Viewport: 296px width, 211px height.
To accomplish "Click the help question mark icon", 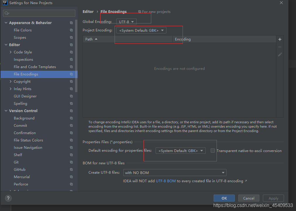I will pos(8,198).
